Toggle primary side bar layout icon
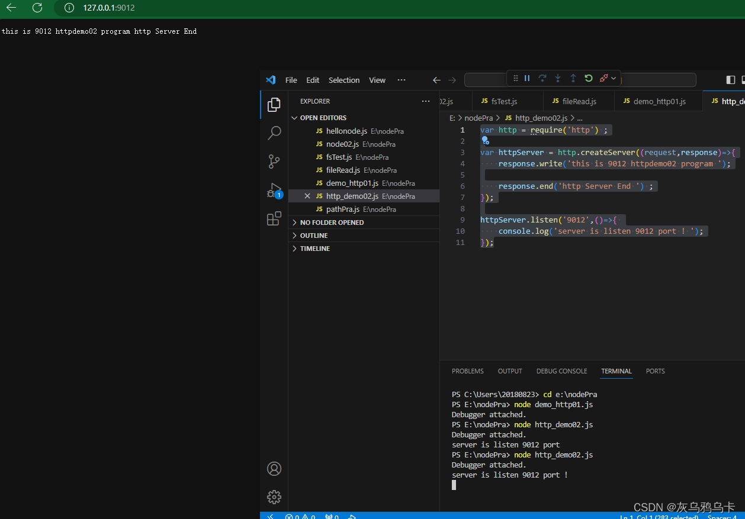The width and height of the screenshot is (745, 519). (731, 80)
